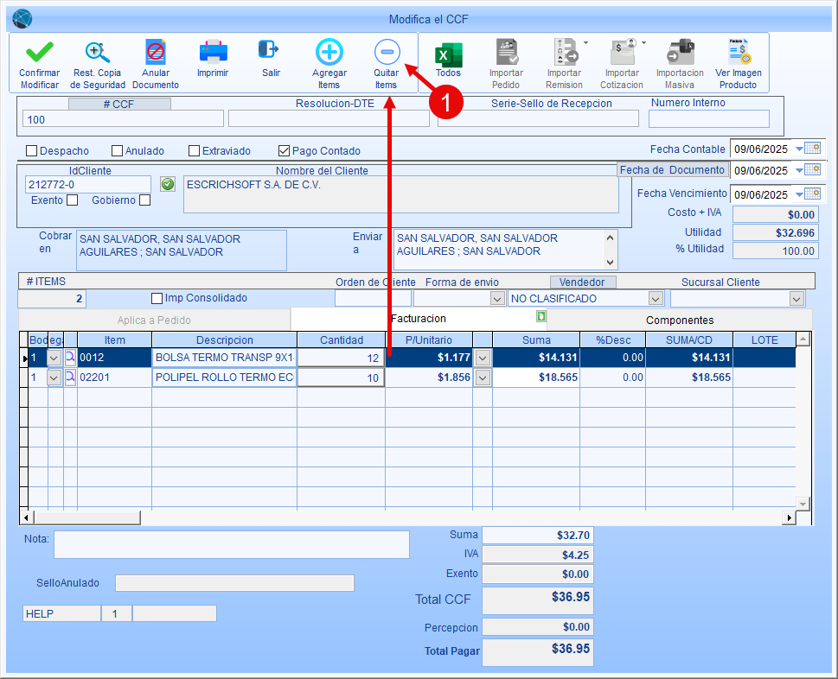
Task: Click the grid horizontal scrollbar thumb
Action: [87, 517]
